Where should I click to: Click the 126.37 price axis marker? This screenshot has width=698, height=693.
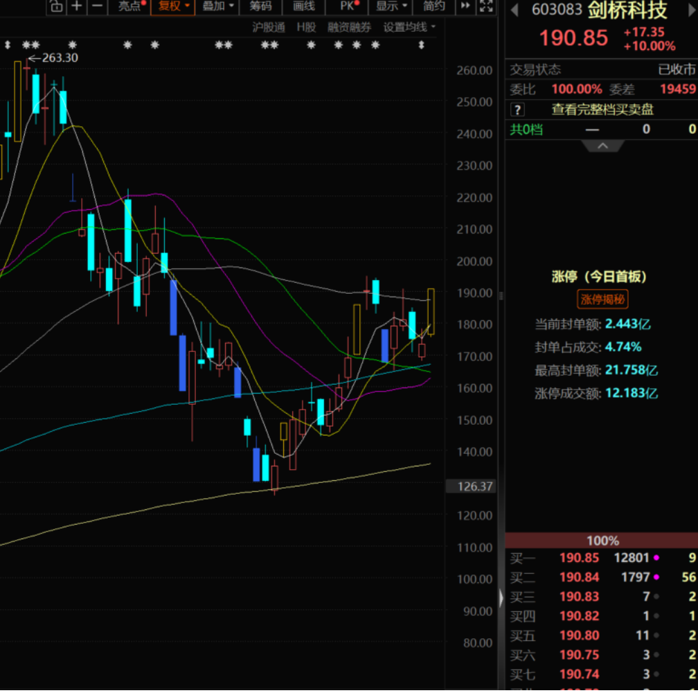(x=471, y=486)
